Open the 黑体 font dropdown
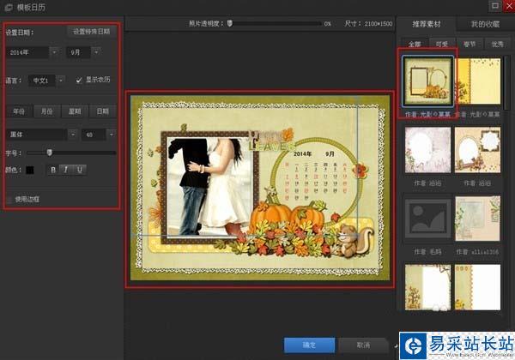The width and height of the screenshot is (515, 360). click(x=73, y=134)
